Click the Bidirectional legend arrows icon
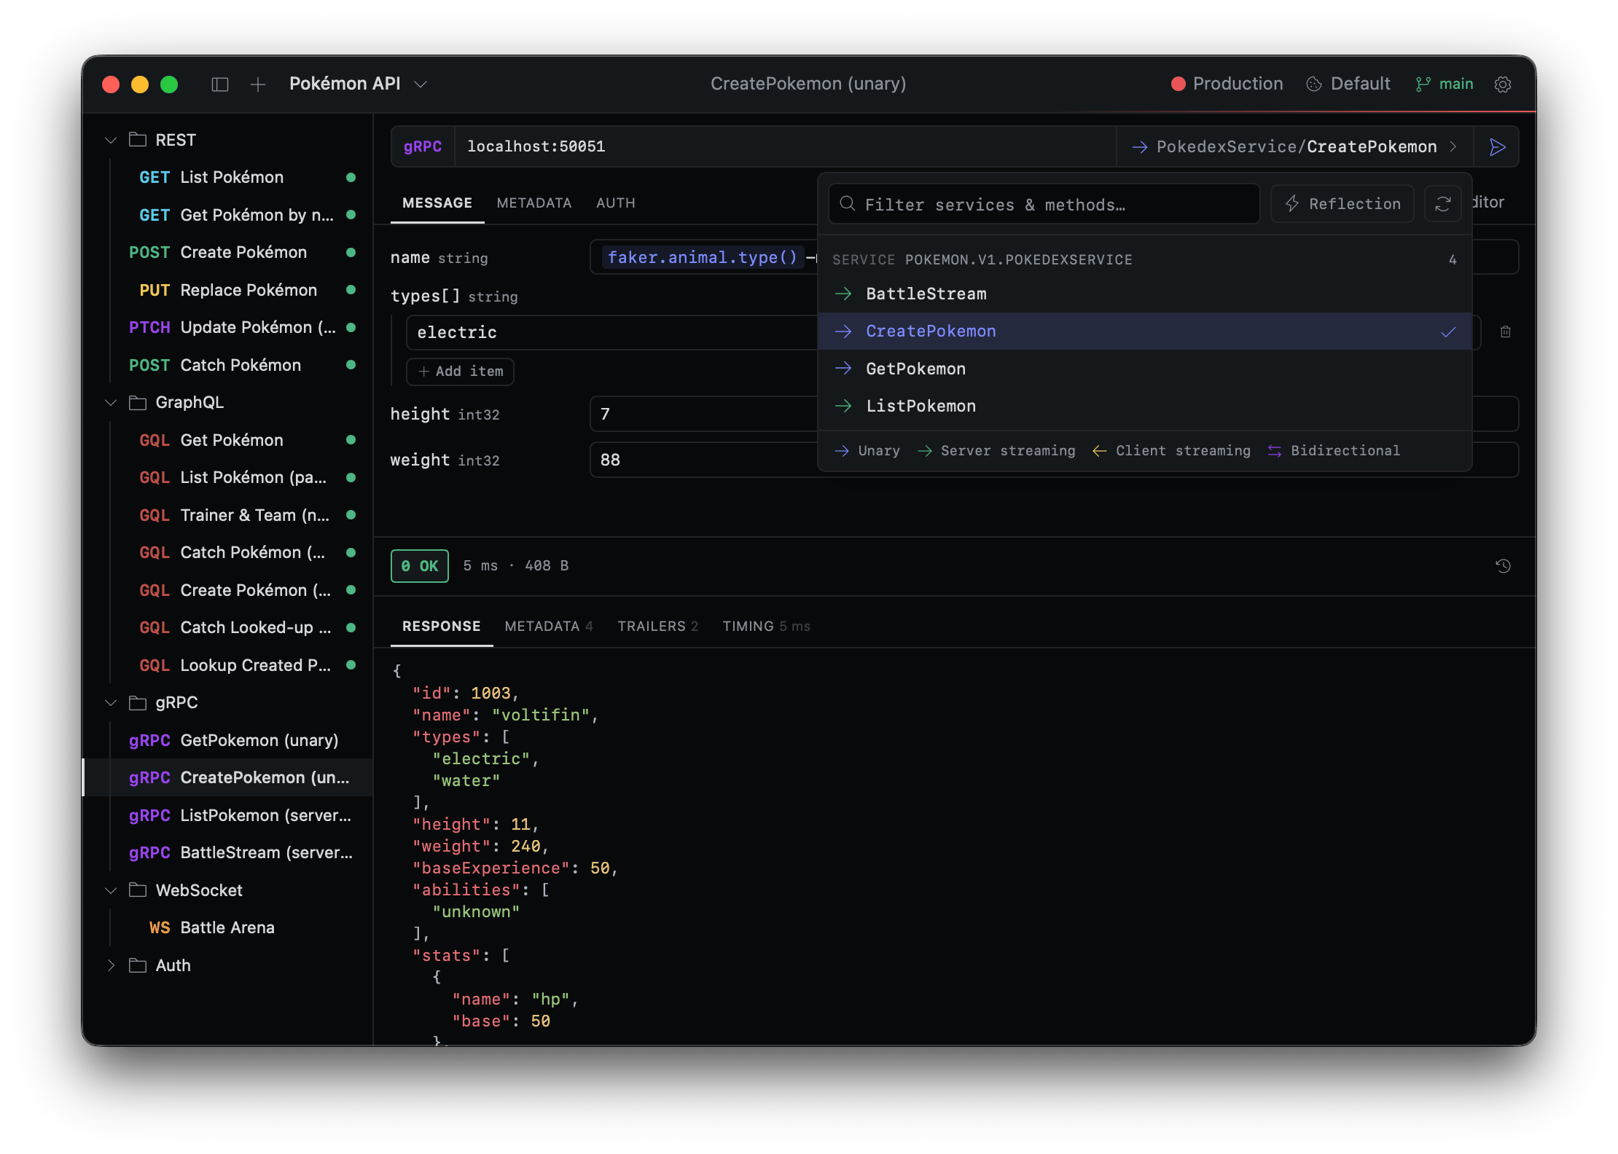The height and width of the screenshot is (1154, 1618). 1275,451
